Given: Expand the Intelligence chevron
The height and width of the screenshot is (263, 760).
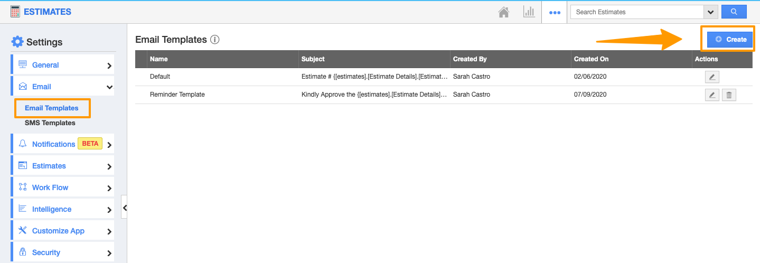Looking at the screenshot, I should 109,210.
